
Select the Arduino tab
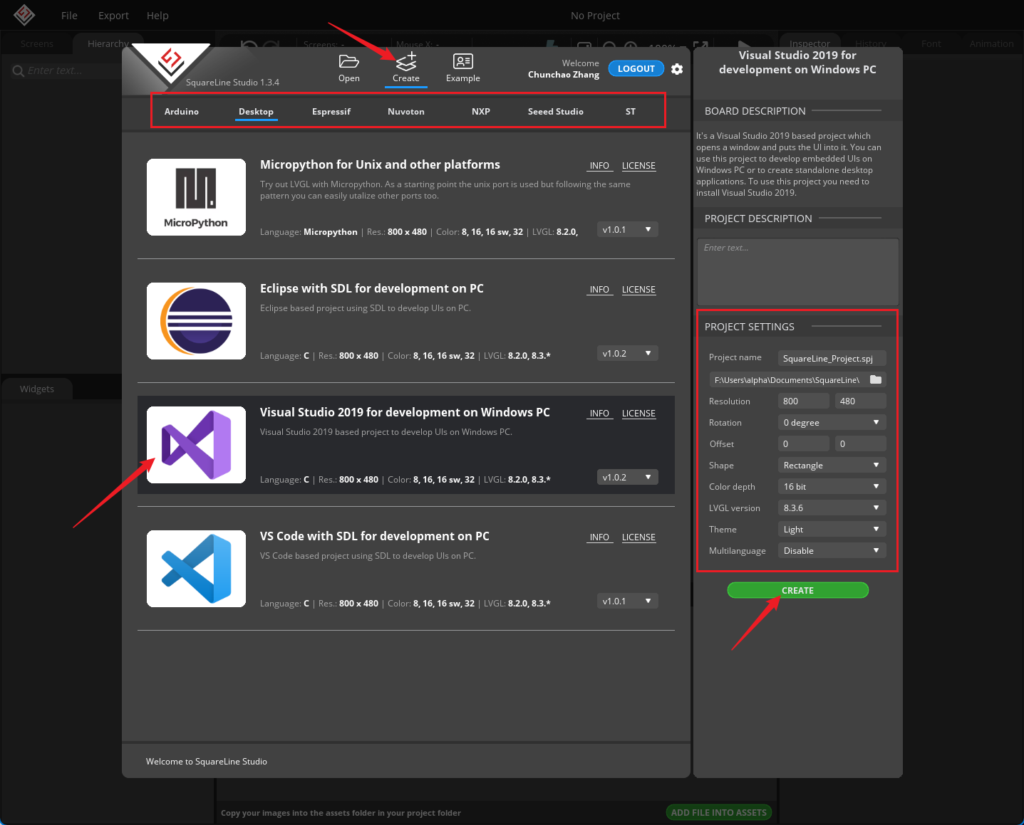[x=182, y=111]
